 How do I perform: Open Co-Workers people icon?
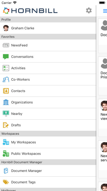pos(6,80)
